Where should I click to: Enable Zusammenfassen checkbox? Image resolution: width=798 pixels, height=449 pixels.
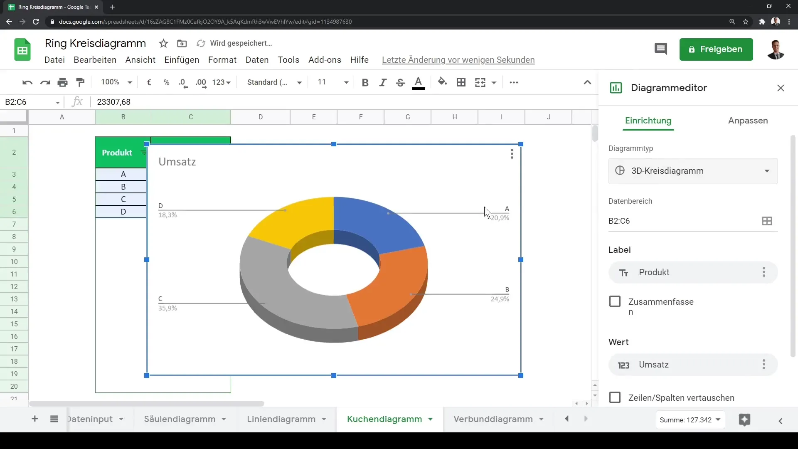615,301
